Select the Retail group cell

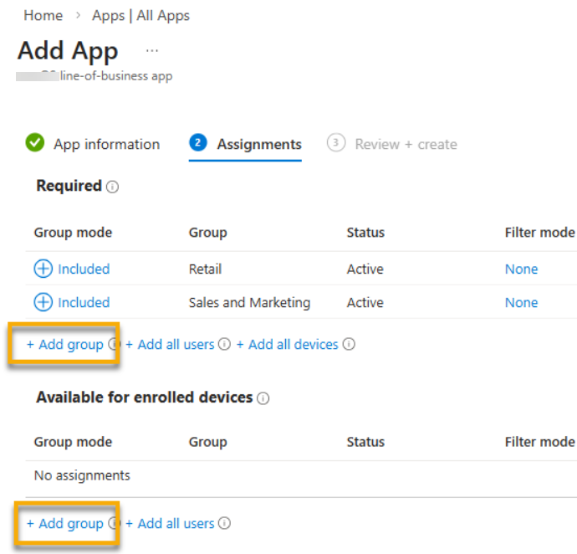tap(206, 269)
